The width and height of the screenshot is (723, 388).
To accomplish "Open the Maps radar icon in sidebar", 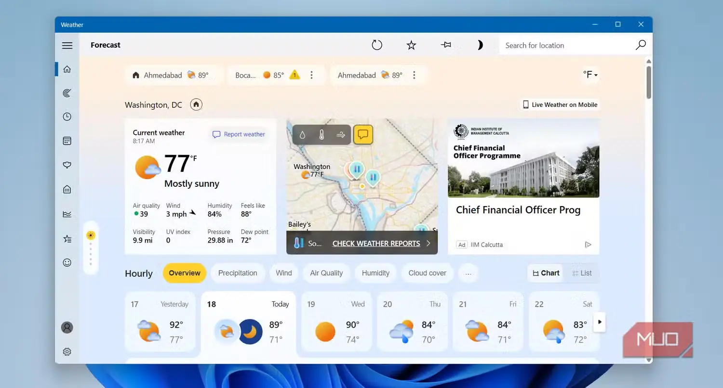I will pos(67,93).
